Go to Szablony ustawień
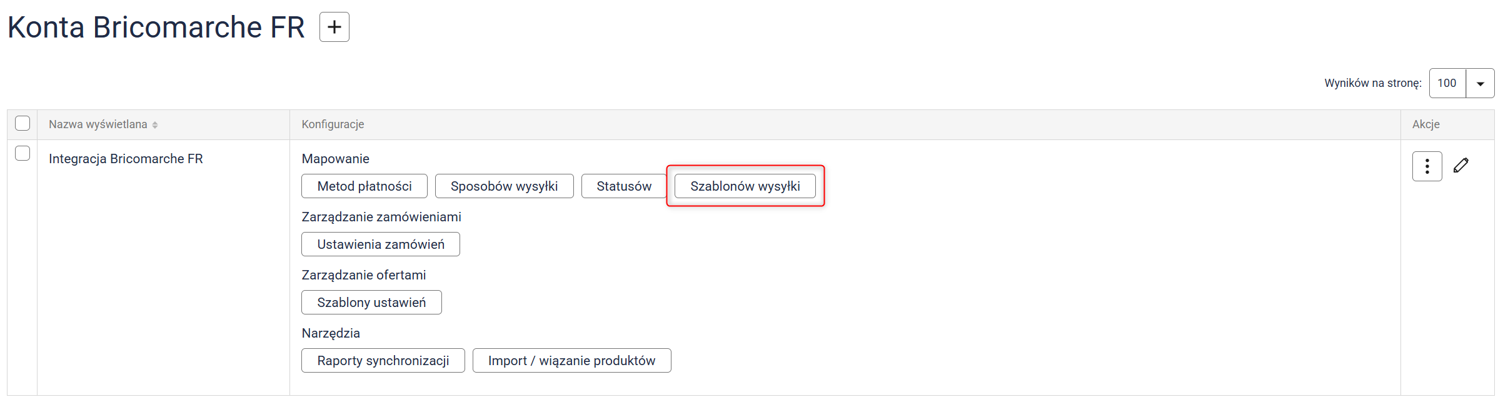Image resolution: width=1503 pixels, height=402 pixels. click(371, 303)
